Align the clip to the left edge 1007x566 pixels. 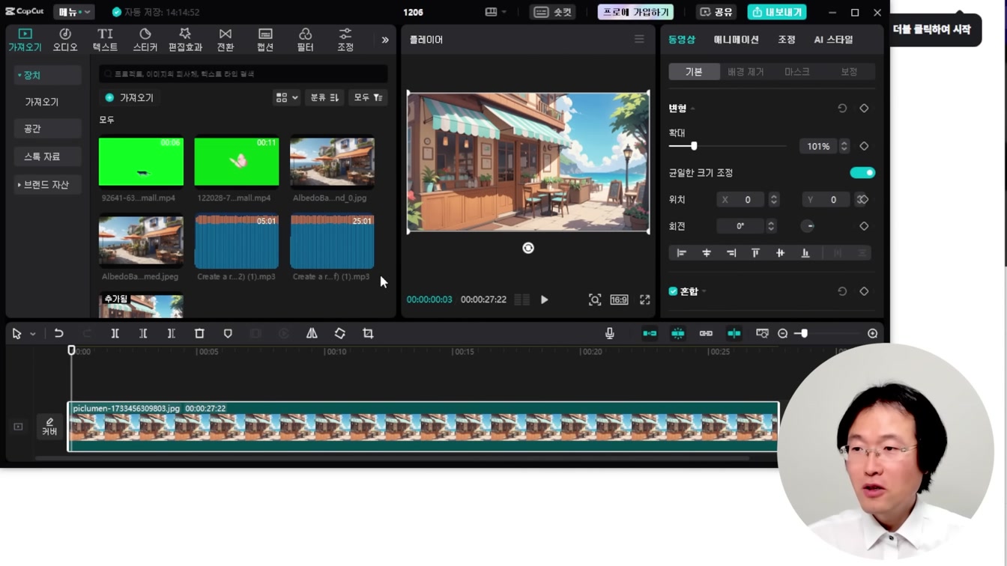tap(682, 253)
